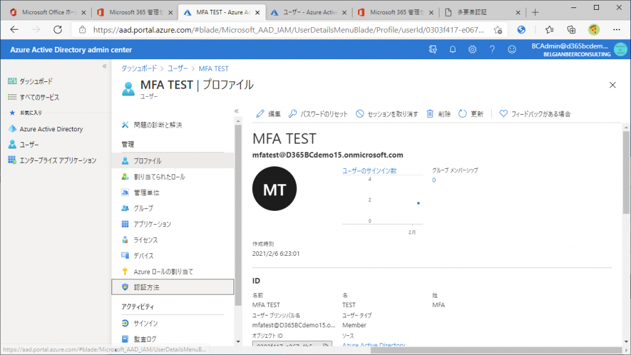Open ユーザーのサインイン数 chart link
This screenshot has height=355, width=631.
pos(370,171)
